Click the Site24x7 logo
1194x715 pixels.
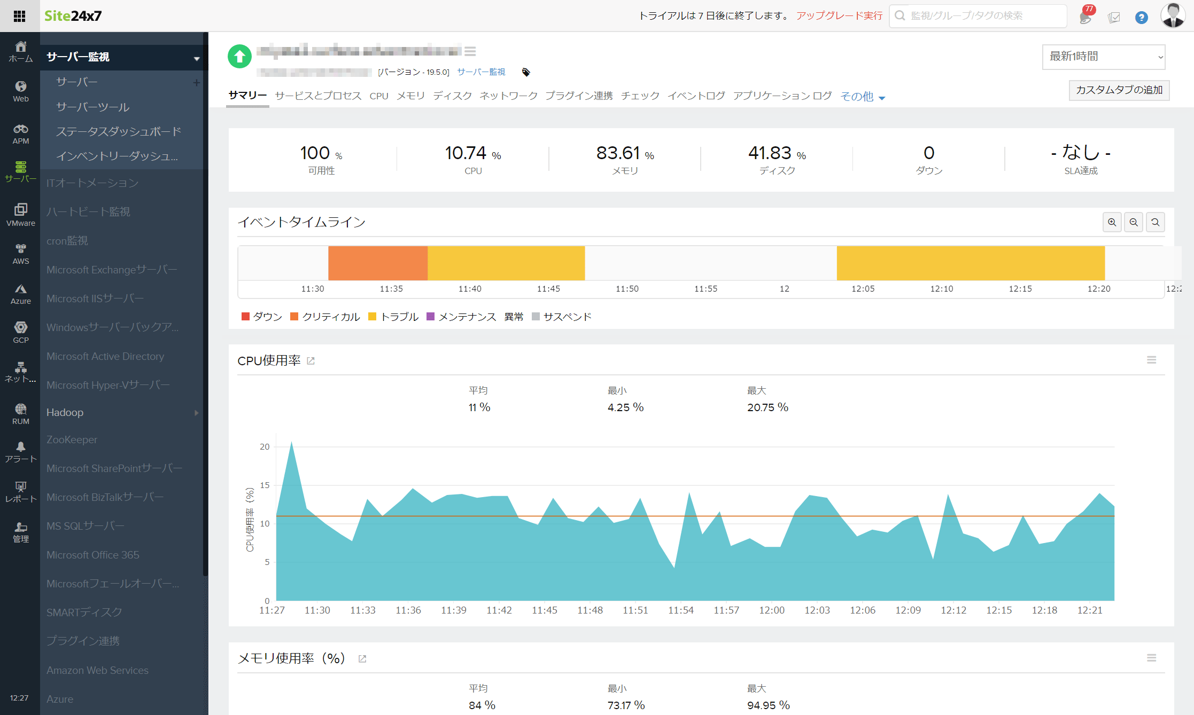pos(73,16)
